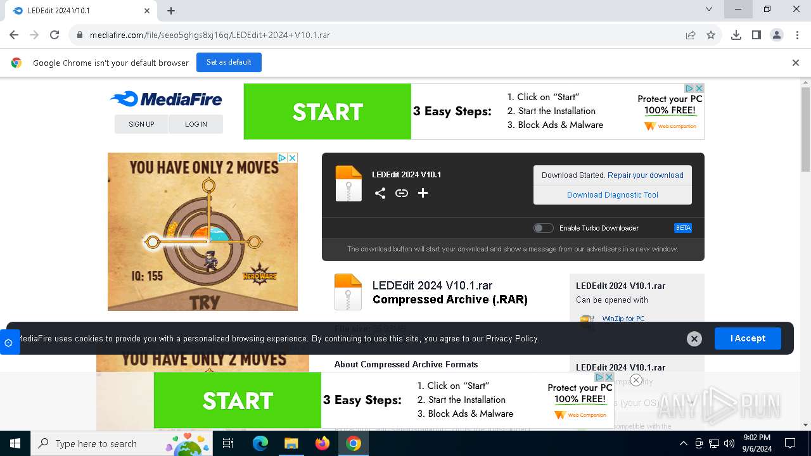Open Chrome three-dot menu
811x456 pixels.
click(796, 35)
